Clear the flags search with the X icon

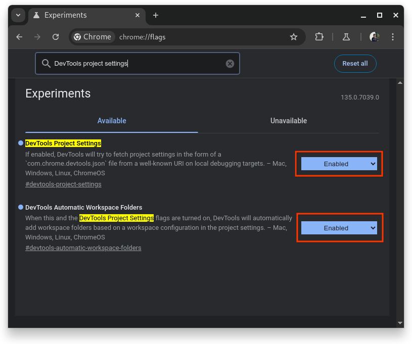(x=230, y=64)
